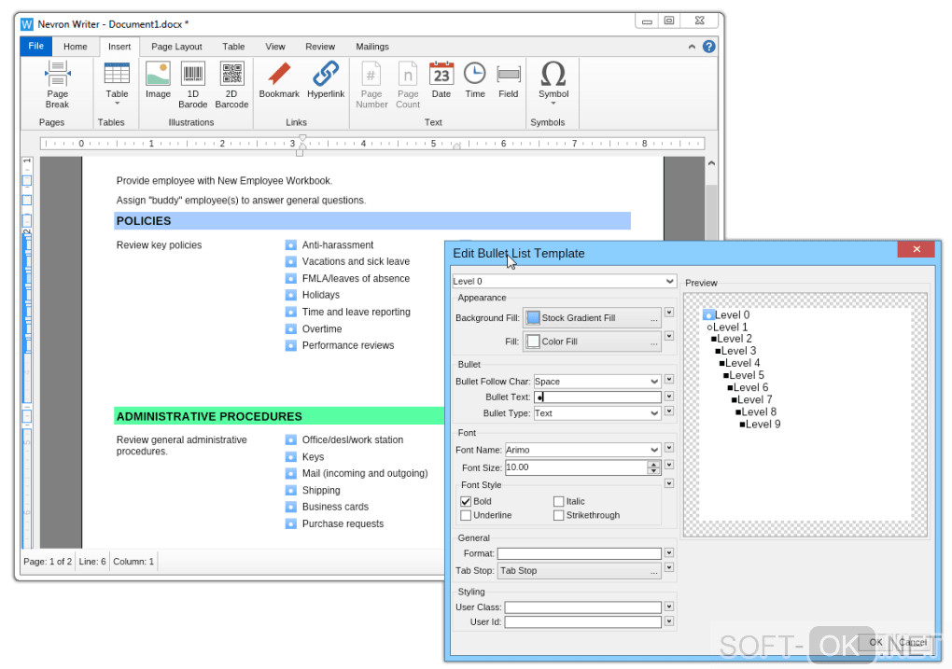Open the File menu

(x=35, y=46)
